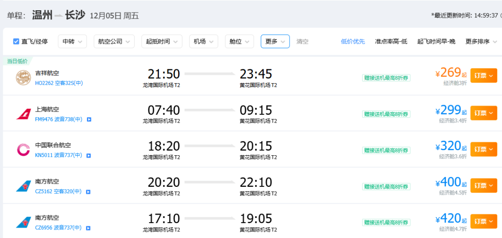Click the China Southern logo for CZ6956
502x238 pixels.
click(23, 222)
